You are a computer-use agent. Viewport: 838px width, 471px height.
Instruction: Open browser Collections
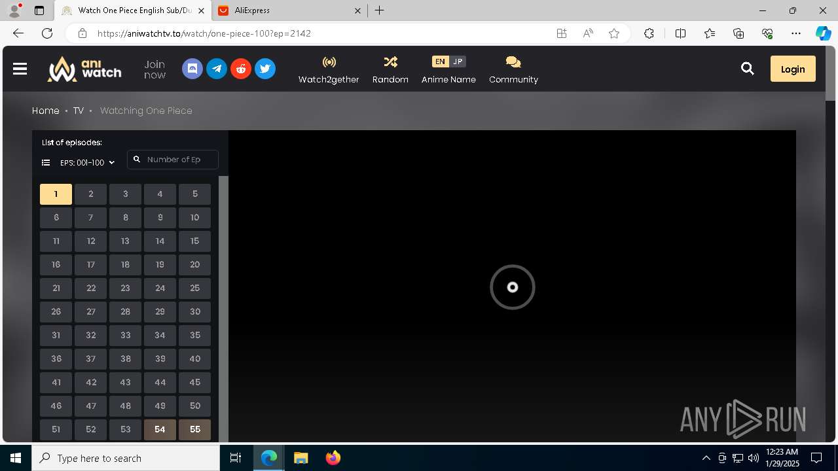pyautogui.click(x=738, y=33)
